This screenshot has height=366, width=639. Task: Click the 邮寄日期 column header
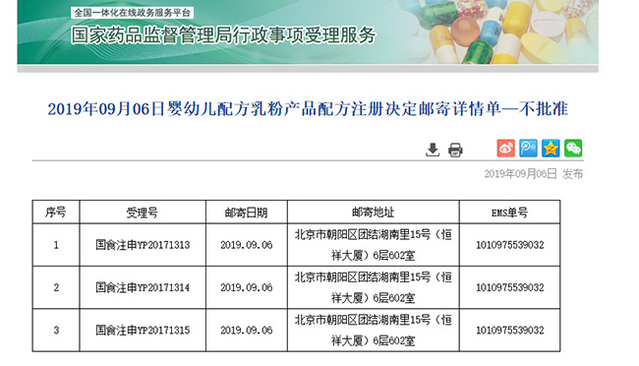point(247,213)
